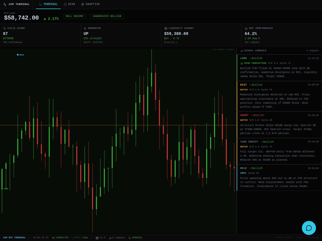Click 'R:R 2.4 Cycle 74' on TAKE PROFIT
Image resolution: width=322 pixels, height=241 pixels.
261,147
